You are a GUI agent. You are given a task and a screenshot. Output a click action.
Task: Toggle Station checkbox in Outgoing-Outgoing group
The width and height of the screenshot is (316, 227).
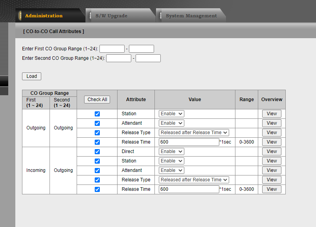point(97,114)
